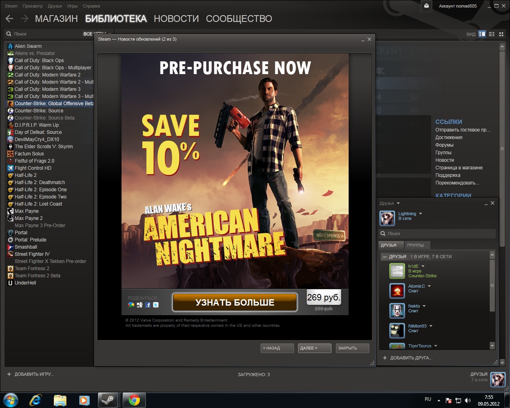This screenshot has height=408, width=510.
Task: Click the Windows Start button
Action: pyautogui.click(x=10, y=400)
